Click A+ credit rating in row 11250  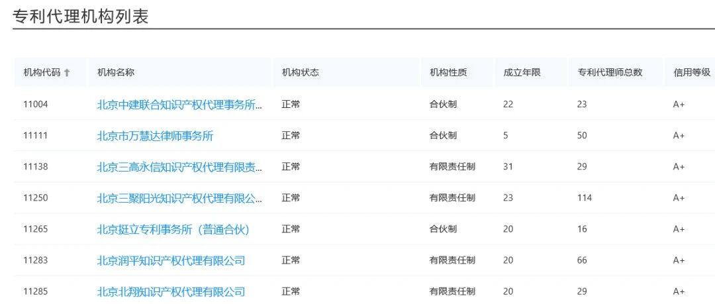tap(679, 198)
